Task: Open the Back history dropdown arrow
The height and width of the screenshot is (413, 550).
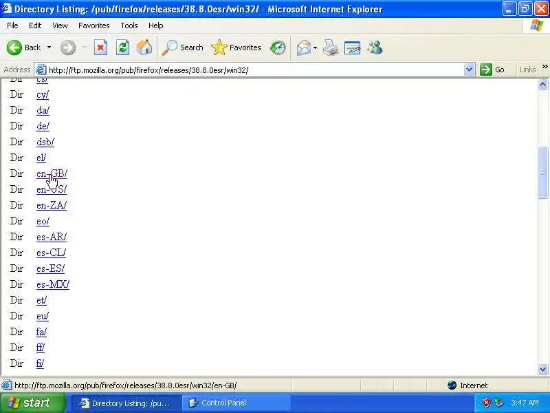Action: tap(49, 47)
